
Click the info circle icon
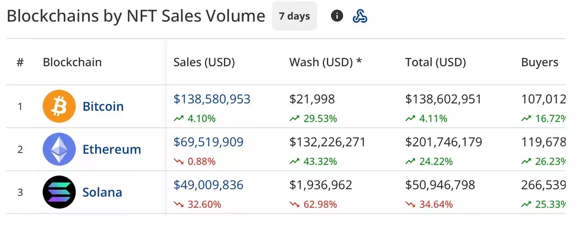(337, 16)
